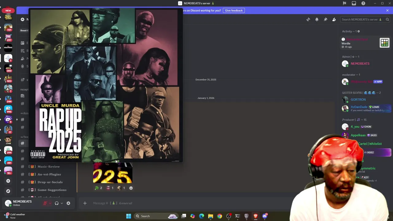Click the enlarged Rap Up 2025 album image
393x221 pixels.
pos(106,85)
